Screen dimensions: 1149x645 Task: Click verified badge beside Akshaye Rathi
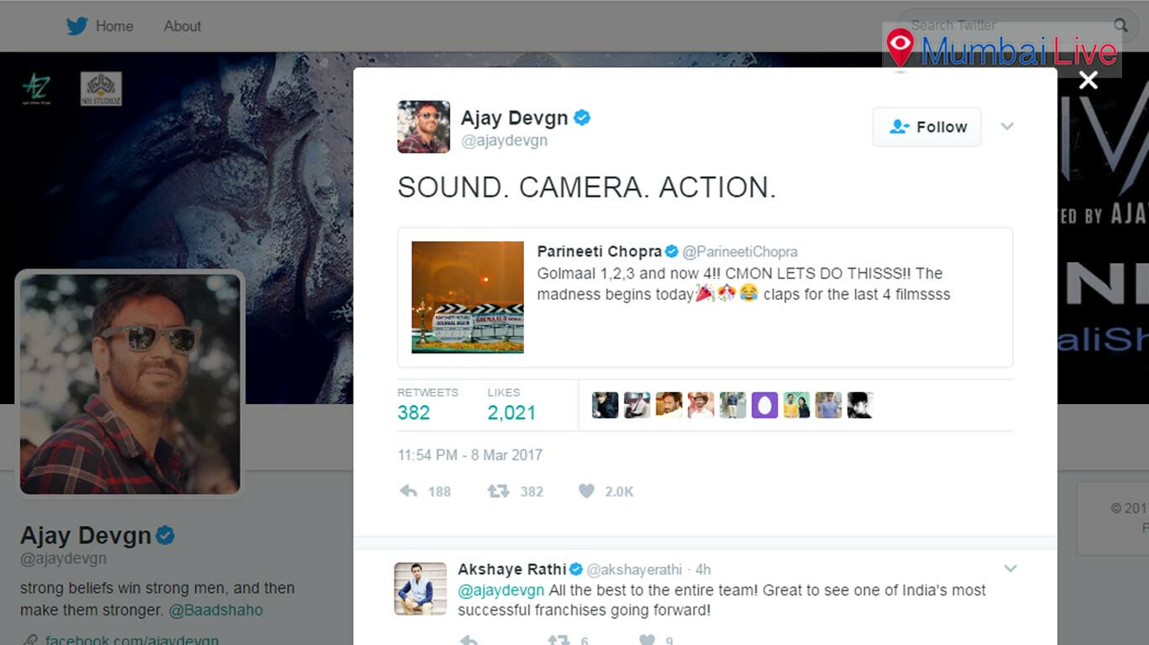(x=576, y=569)
